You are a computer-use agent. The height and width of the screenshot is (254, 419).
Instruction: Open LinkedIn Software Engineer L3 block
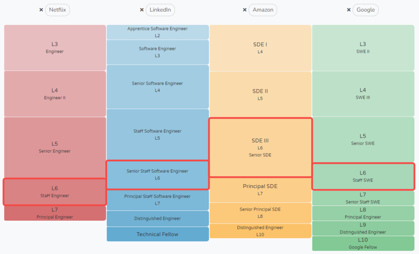pyautogui.click(x=158, y=52)
